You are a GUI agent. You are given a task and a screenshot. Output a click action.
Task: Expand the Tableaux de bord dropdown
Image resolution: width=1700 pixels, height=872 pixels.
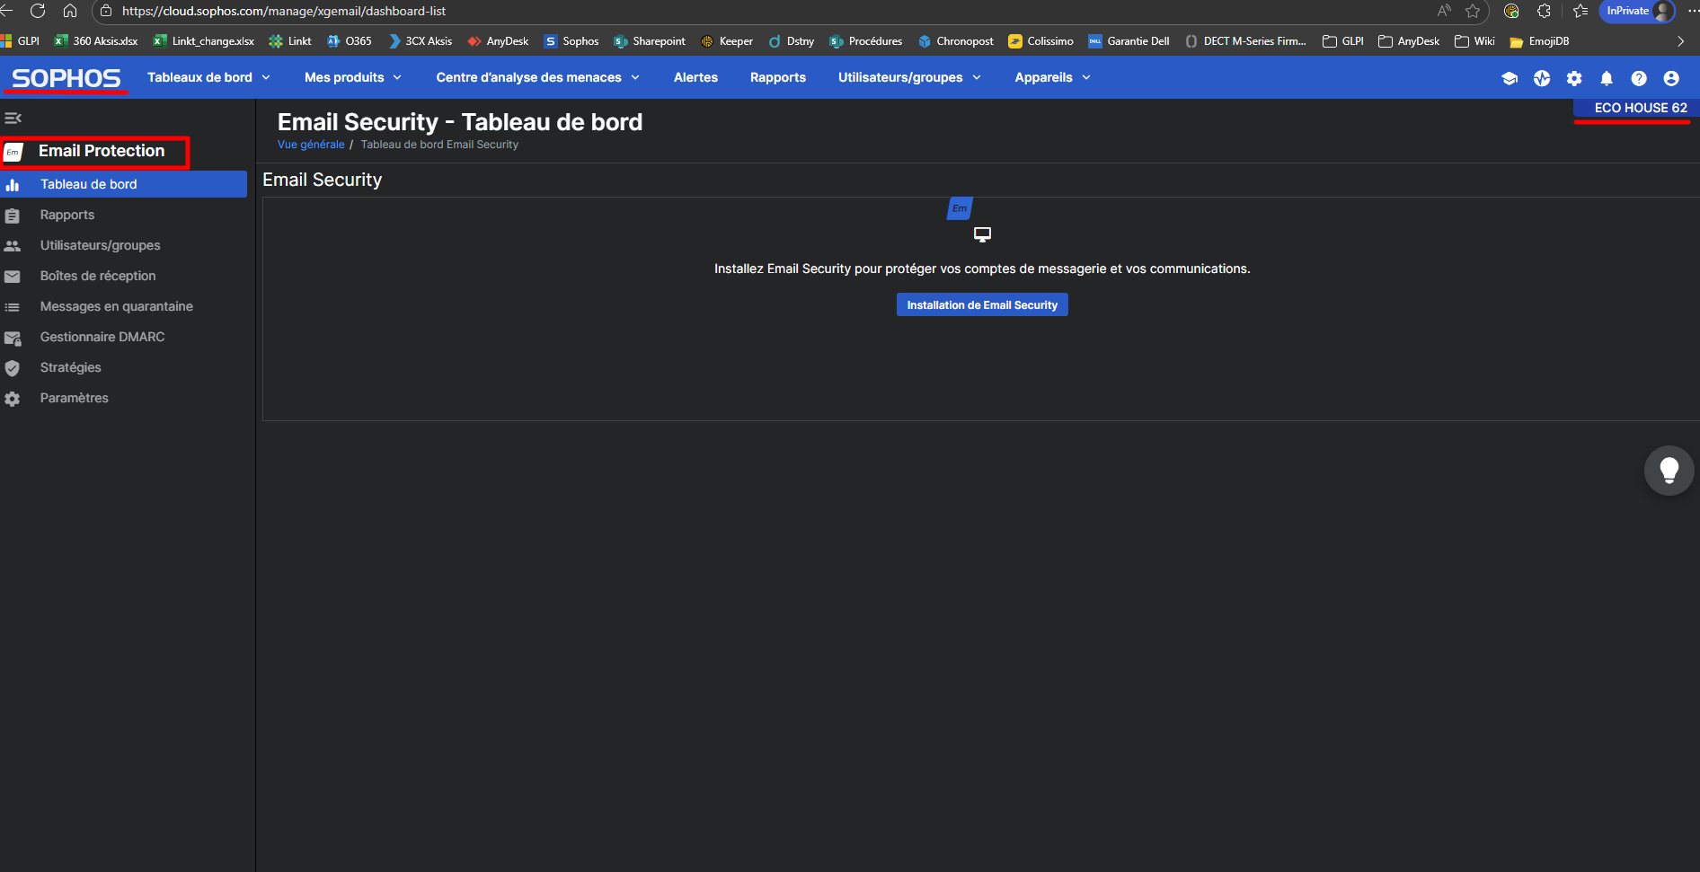coord(208,77)
